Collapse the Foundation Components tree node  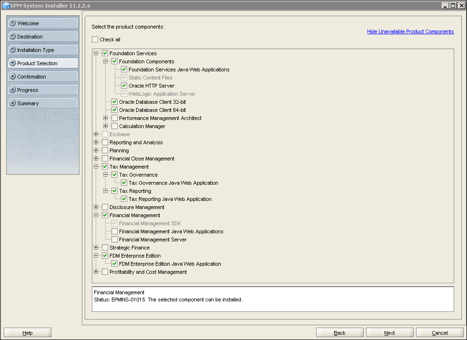(105, 61)
